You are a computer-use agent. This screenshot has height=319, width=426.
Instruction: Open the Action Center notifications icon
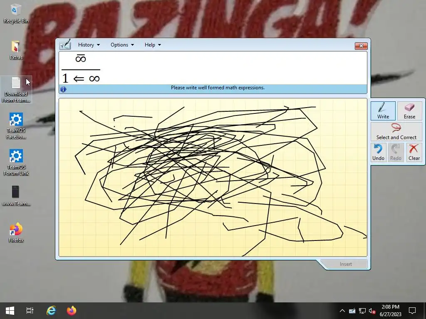(x=412, y=311)
